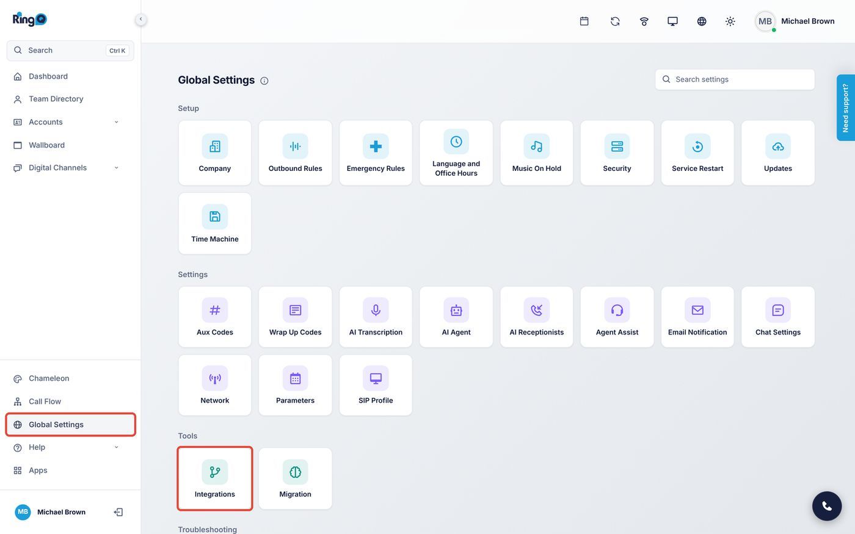Click the Need support? side tab
This screenshot has height=534, width=855.
coord(846,108)
